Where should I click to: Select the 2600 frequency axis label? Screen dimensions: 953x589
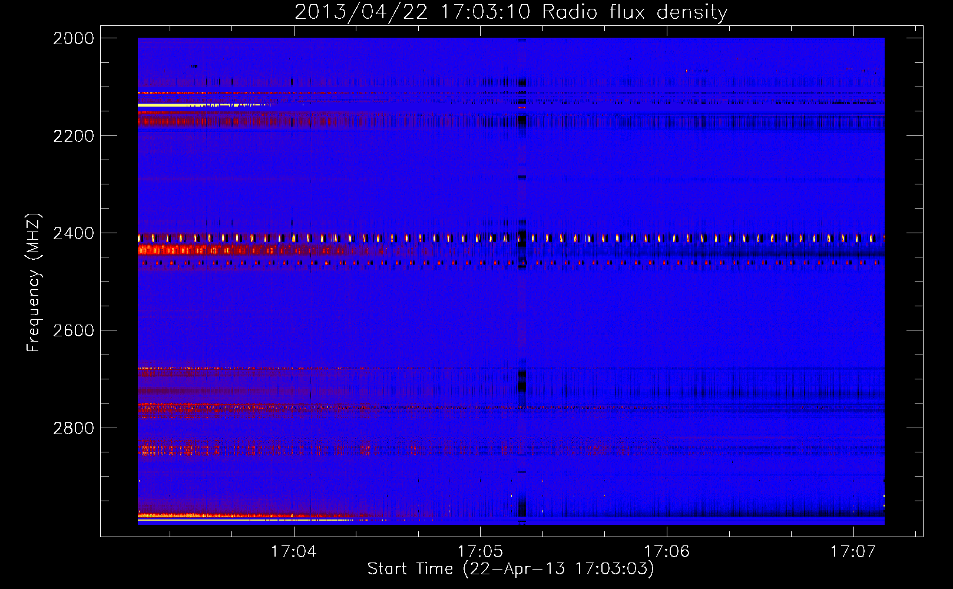pyautogui.click(x=74, y=330)
